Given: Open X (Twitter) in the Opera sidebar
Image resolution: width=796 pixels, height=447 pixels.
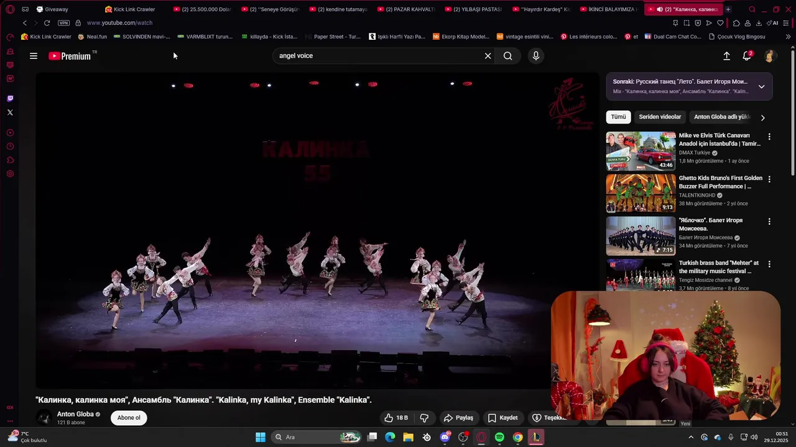Looking at the screenshot, I should (x=10, y=112).
